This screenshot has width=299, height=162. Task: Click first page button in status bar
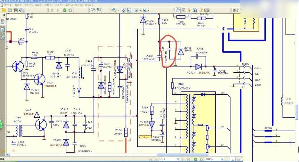(x=151, y=159)
